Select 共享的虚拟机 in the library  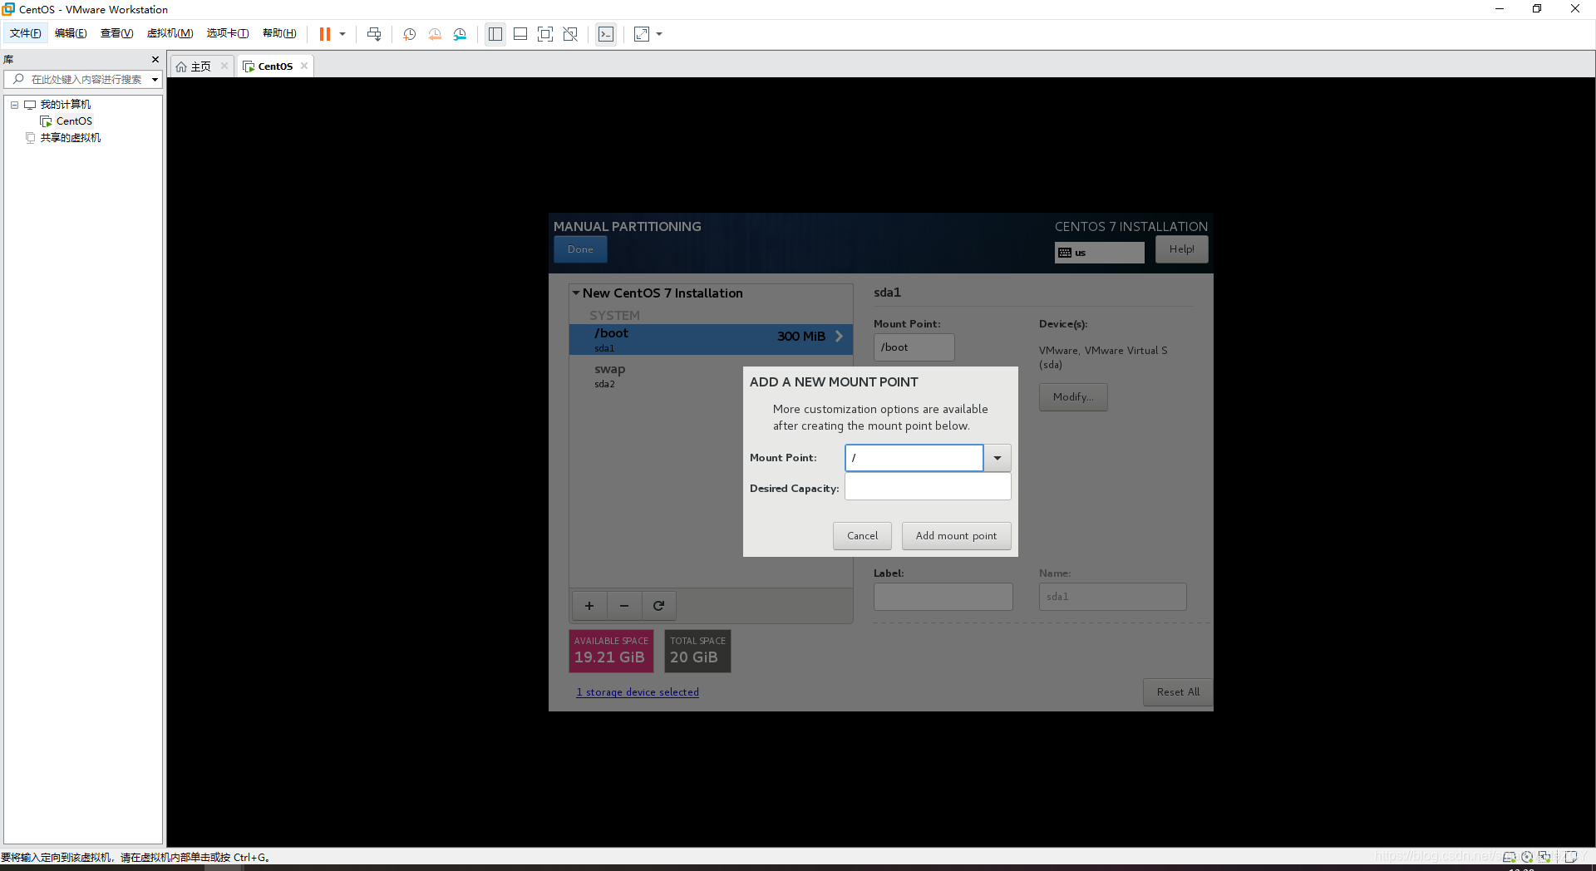point(70,138)
